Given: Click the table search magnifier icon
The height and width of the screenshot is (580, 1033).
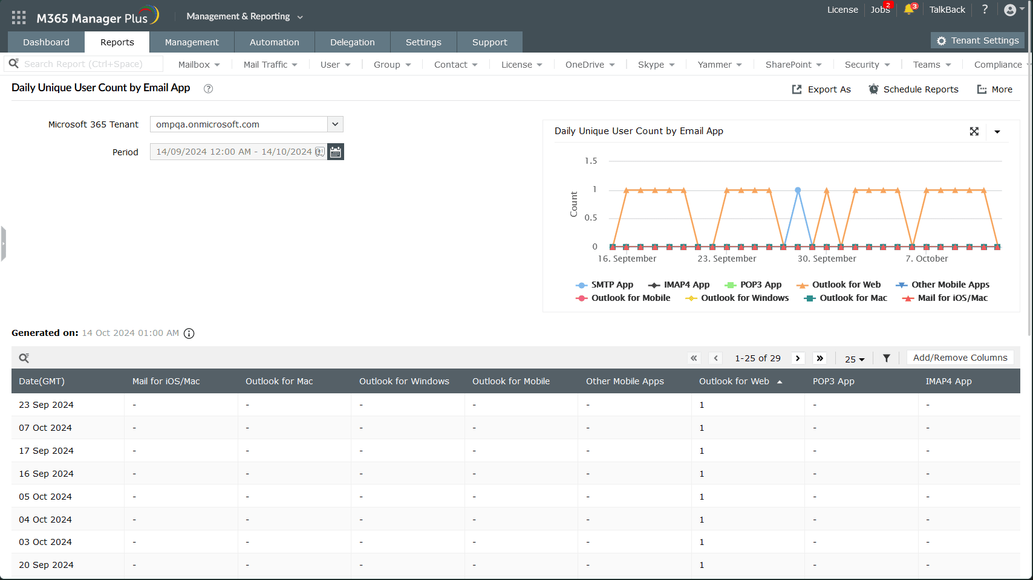Looking at the screenshot, I should tap(24, 358).
